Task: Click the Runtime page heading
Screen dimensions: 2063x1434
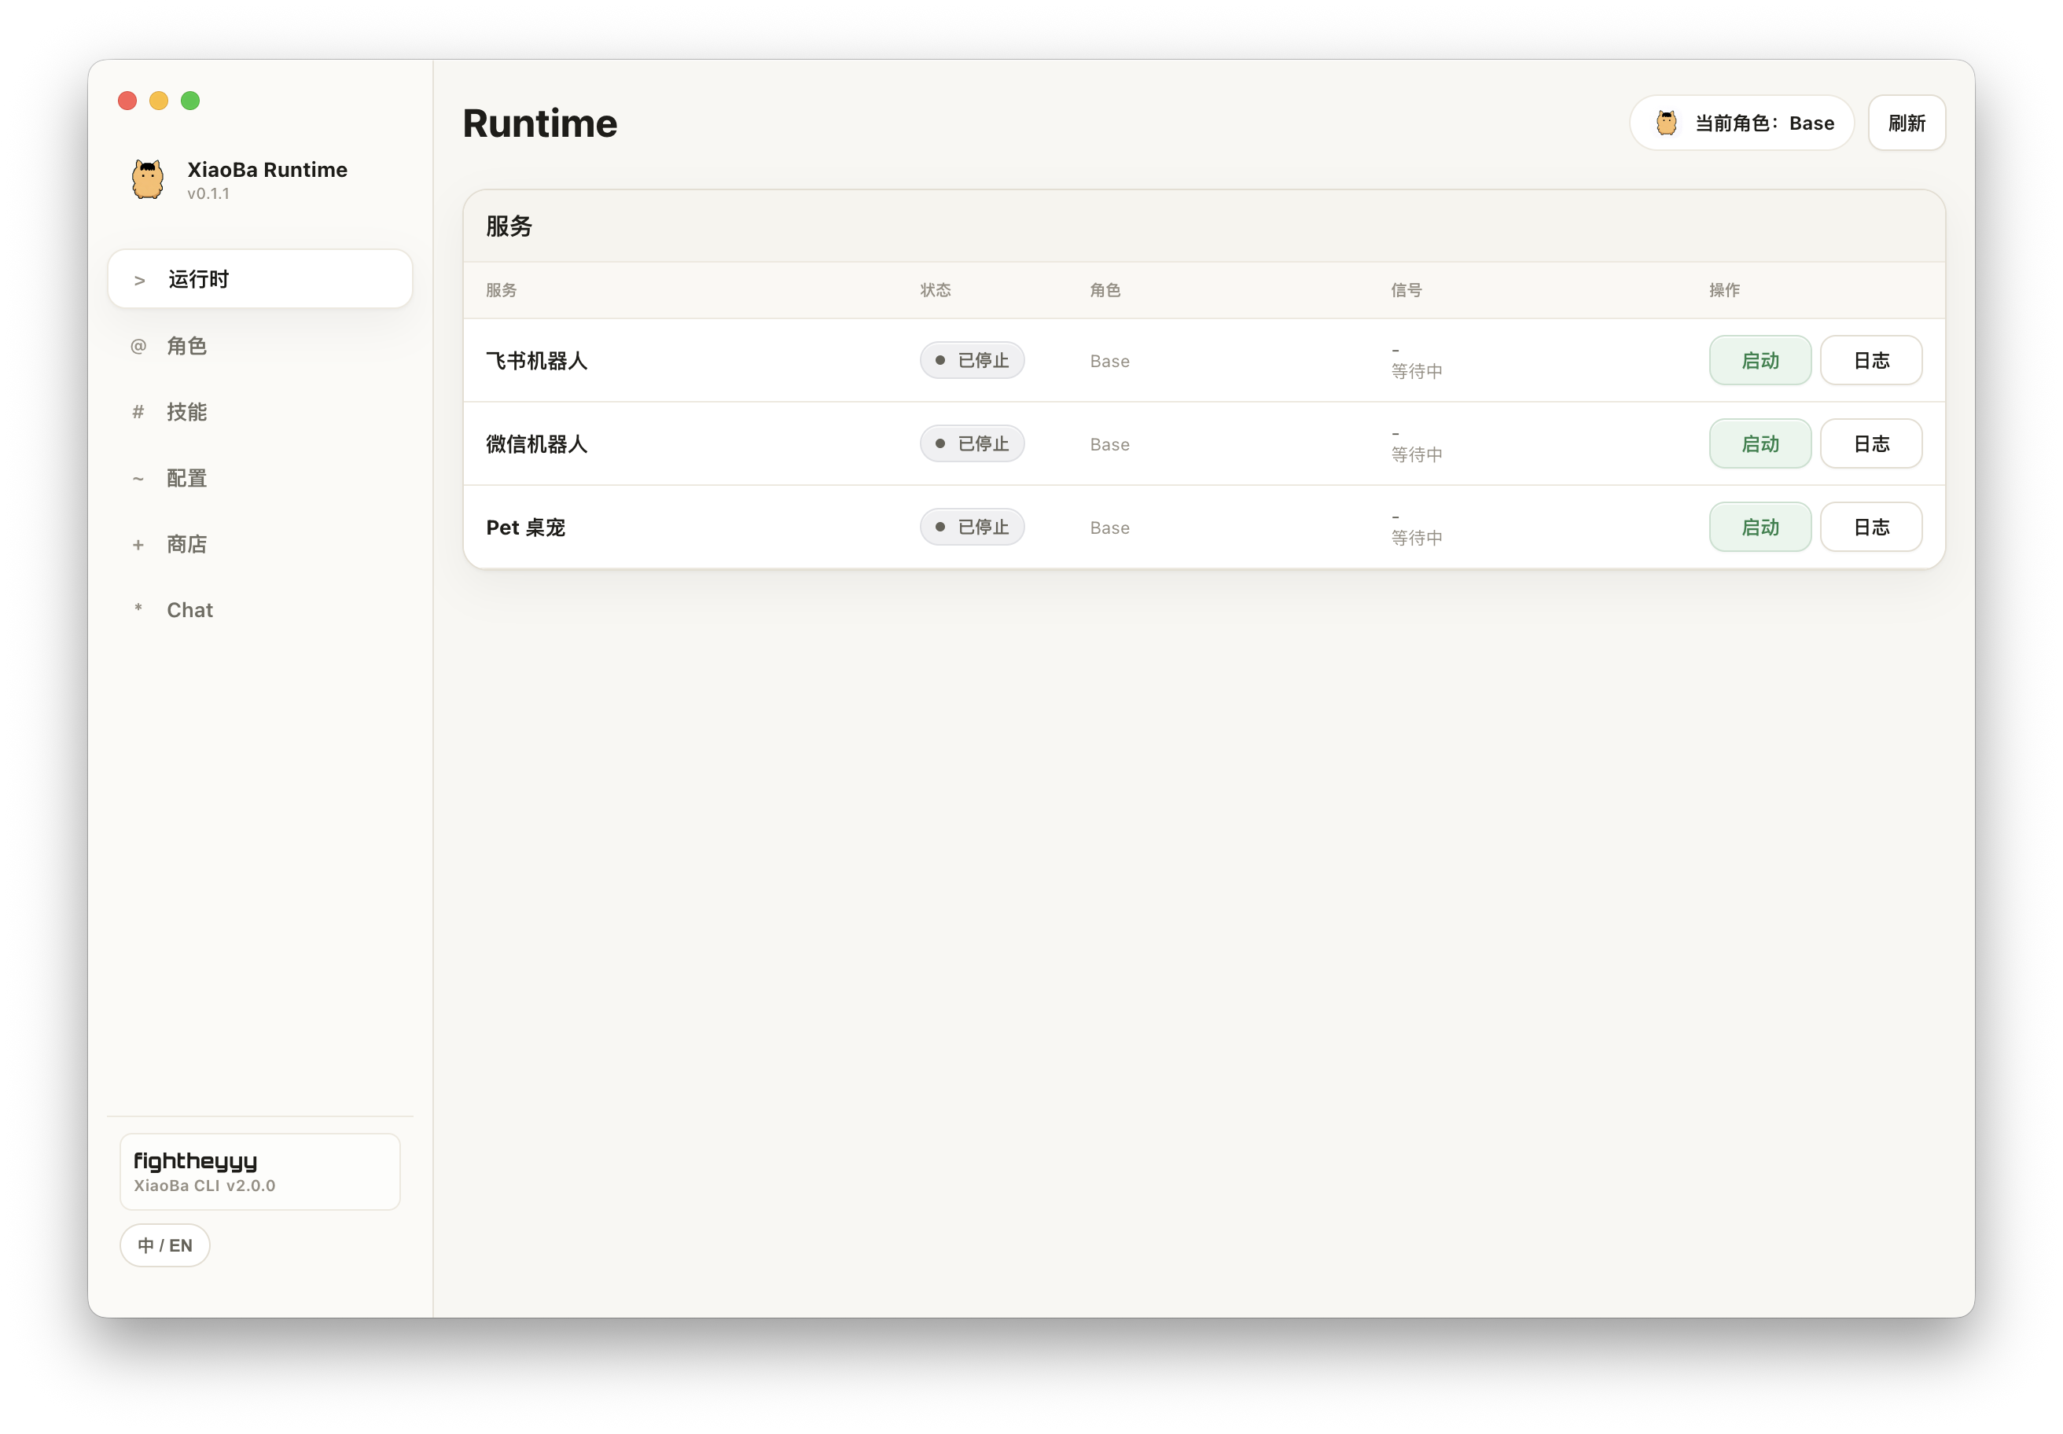Action: tap(540, 123)
